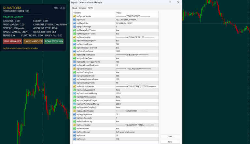The height and width of the screenshot is (144, 250).
Task: Click the icon next to InpSpecificMagic
Action: 74,27
